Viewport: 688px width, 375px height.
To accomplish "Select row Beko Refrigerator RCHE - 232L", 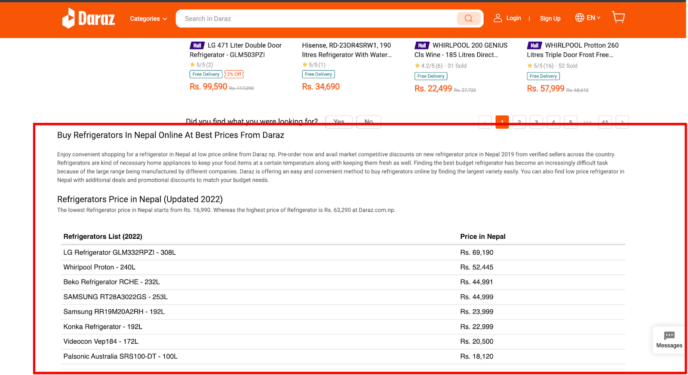I will (343, 282).
